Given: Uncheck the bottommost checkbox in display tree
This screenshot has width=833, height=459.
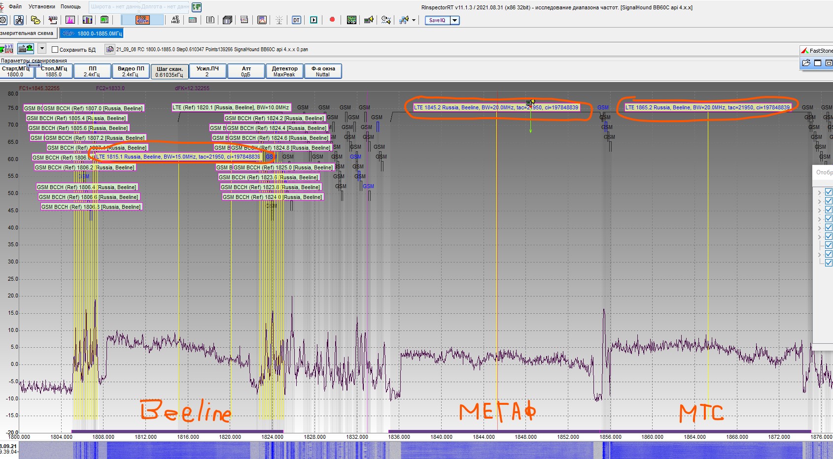Looking at the screenshot, I should tap(829, 262).
